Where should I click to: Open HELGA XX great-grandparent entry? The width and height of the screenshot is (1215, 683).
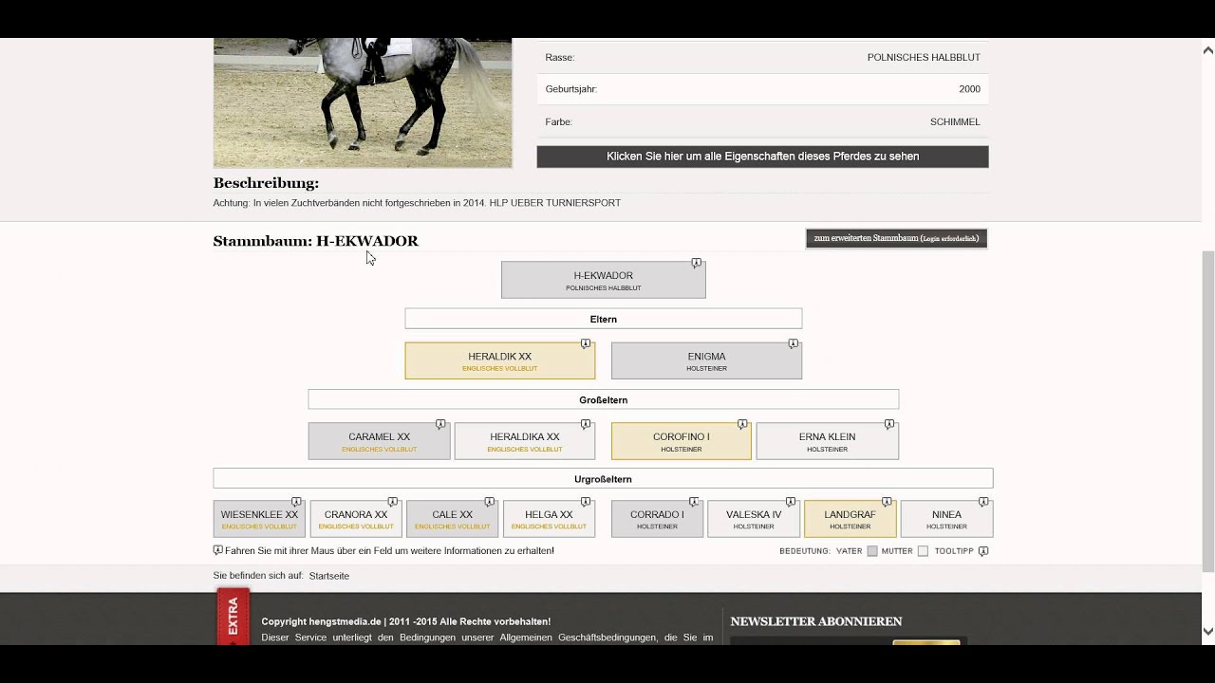549,519
